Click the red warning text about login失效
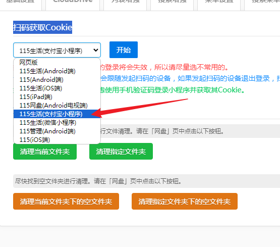The width and height of the screenshot is (280, 247). [164, 67]
